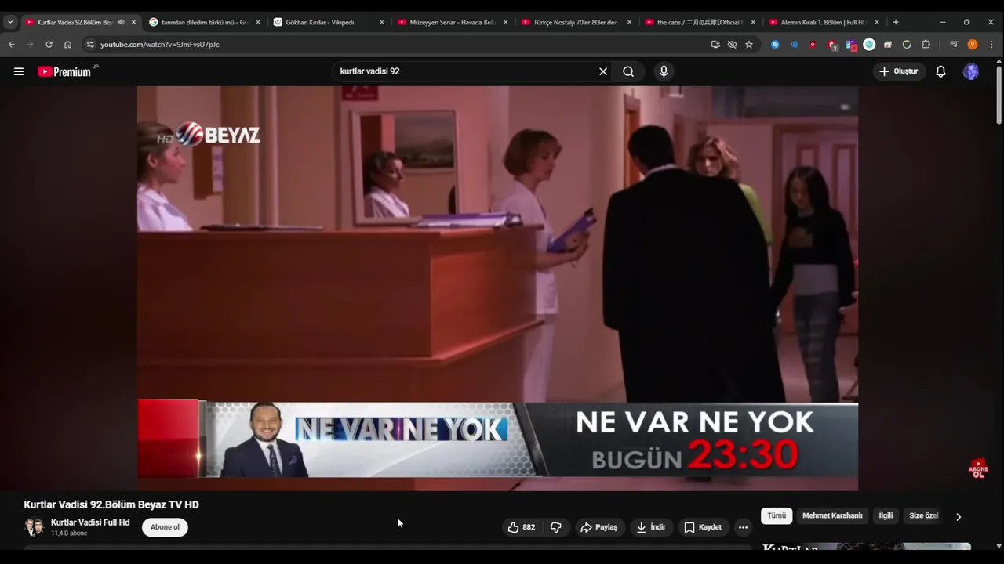Mute the Kurtlar Vadisi tab via speaker icon
Screen dimensions: 1004x564
pyautogui.click(x=121, y=22)
